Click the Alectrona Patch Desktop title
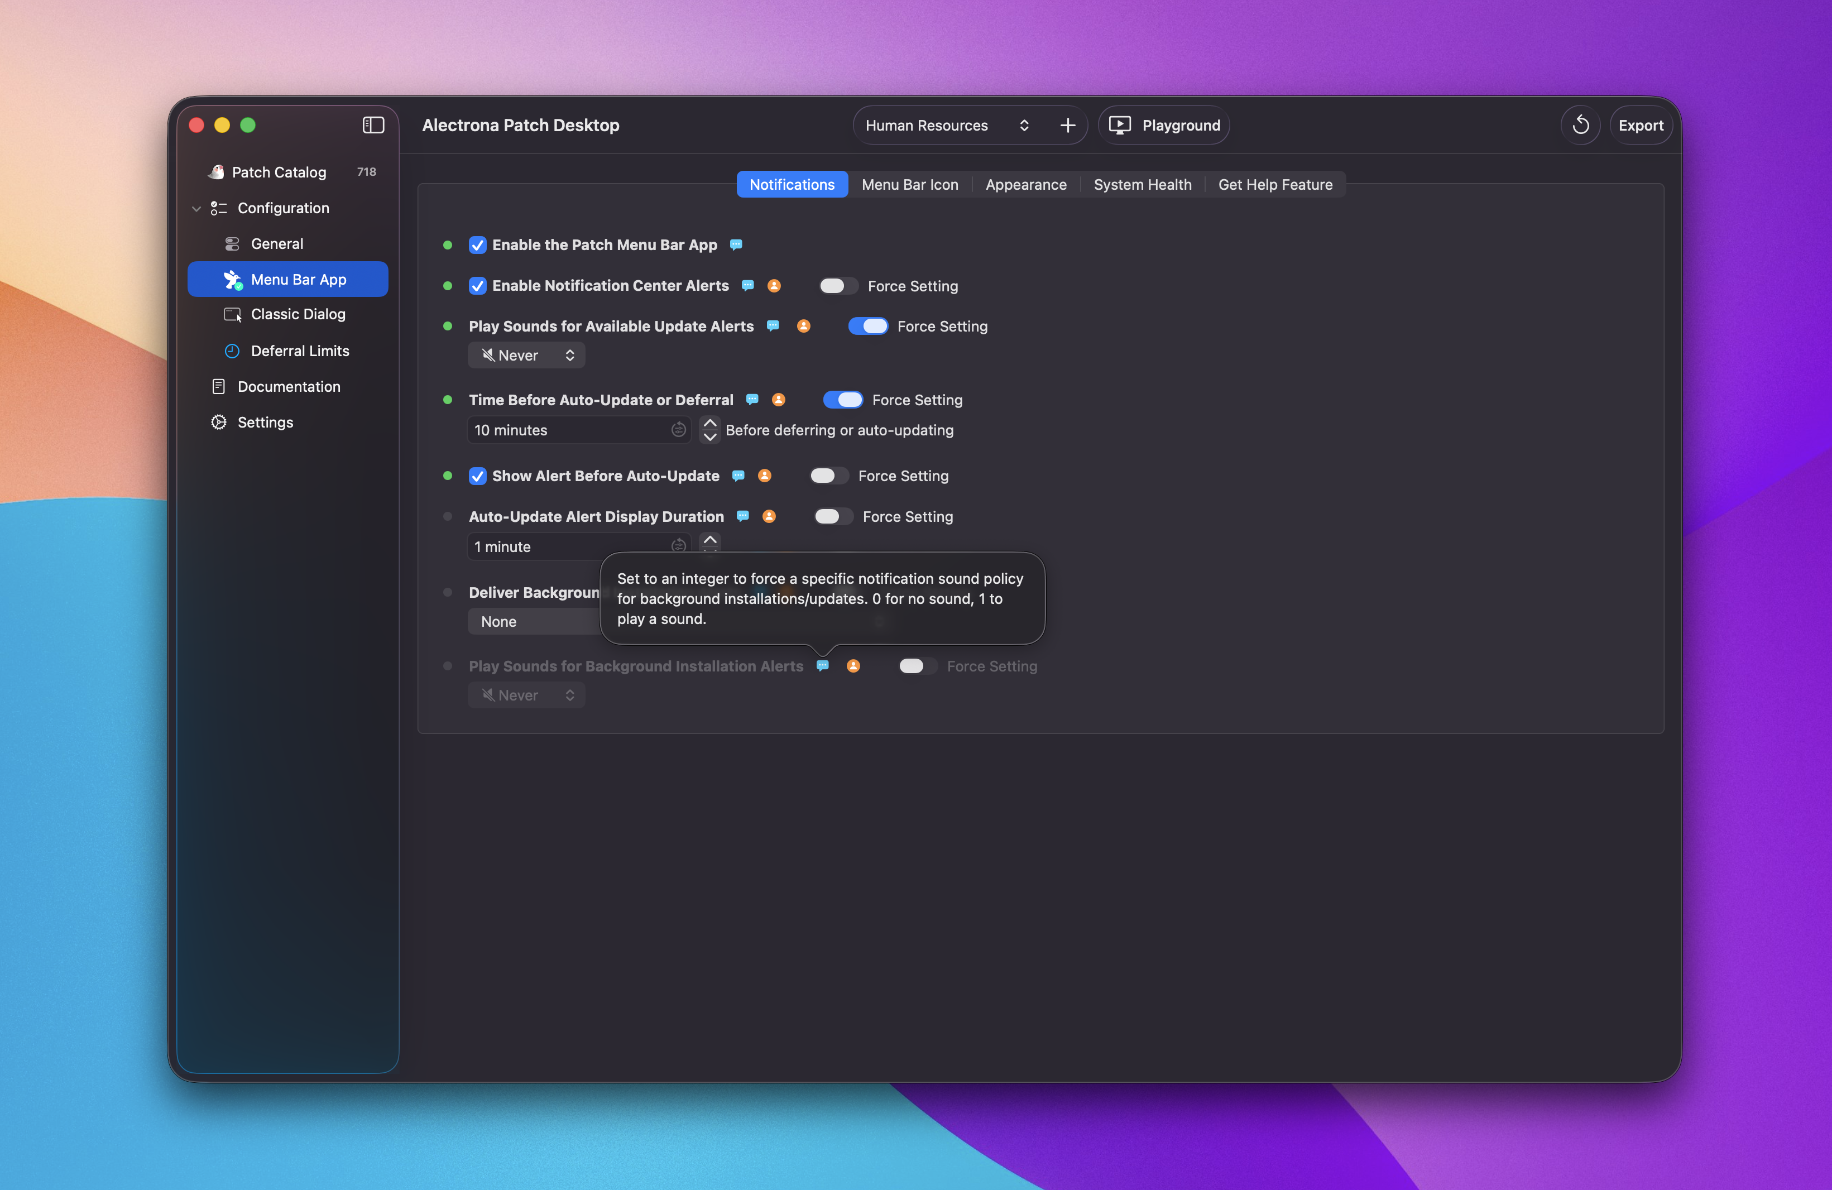 click(x=520, y=124)
